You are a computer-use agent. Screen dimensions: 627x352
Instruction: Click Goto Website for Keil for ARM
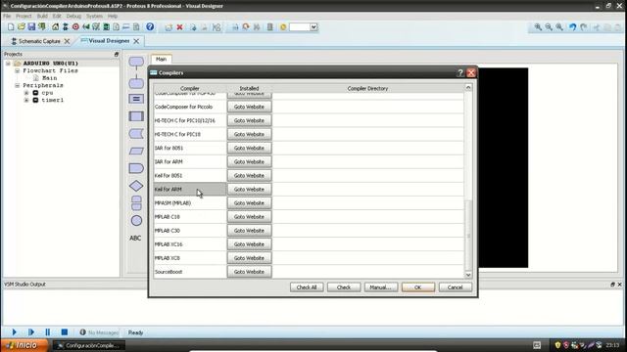[249, 189]
